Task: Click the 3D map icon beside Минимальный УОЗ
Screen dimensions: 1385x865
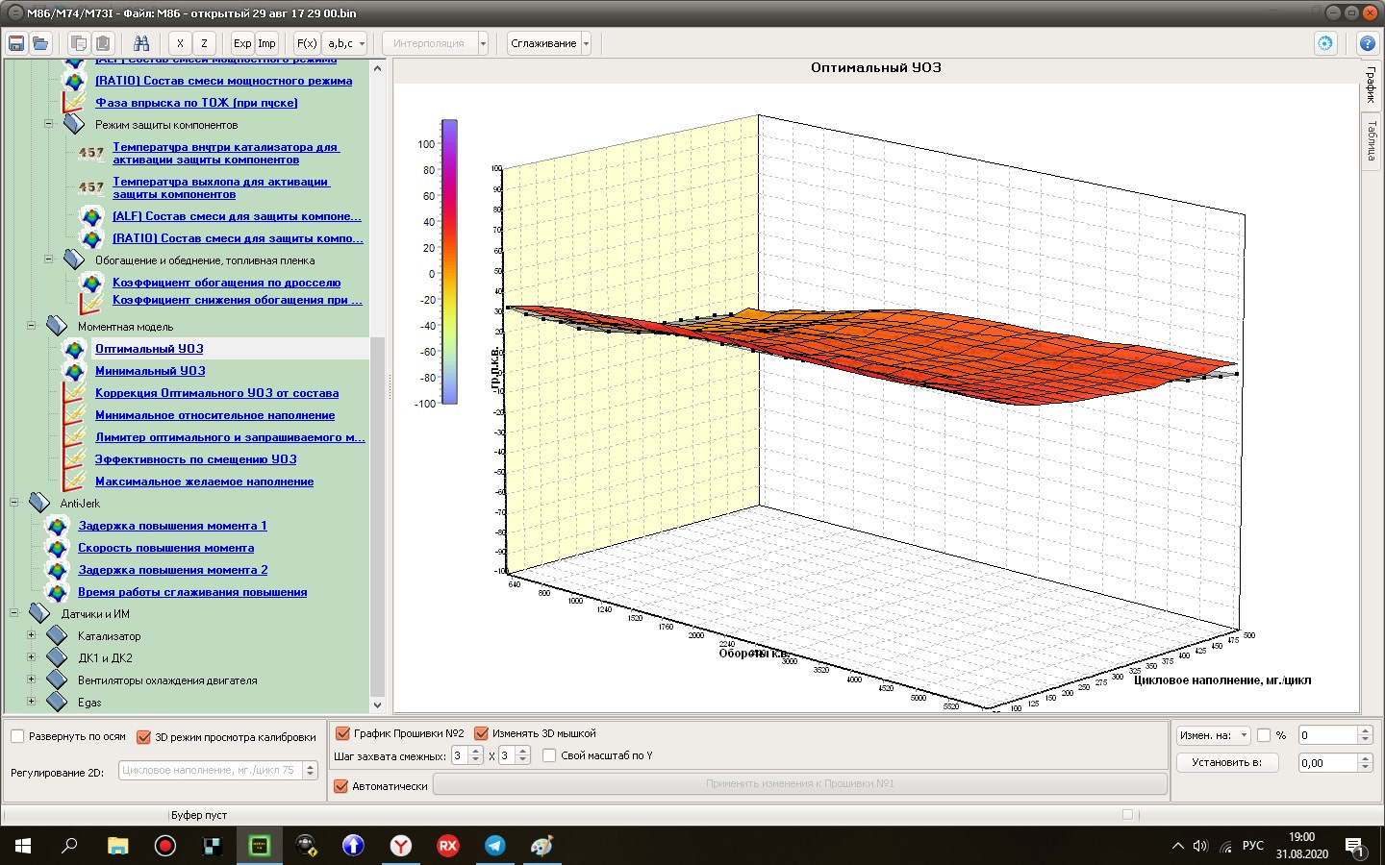Action: pos(75,371)
